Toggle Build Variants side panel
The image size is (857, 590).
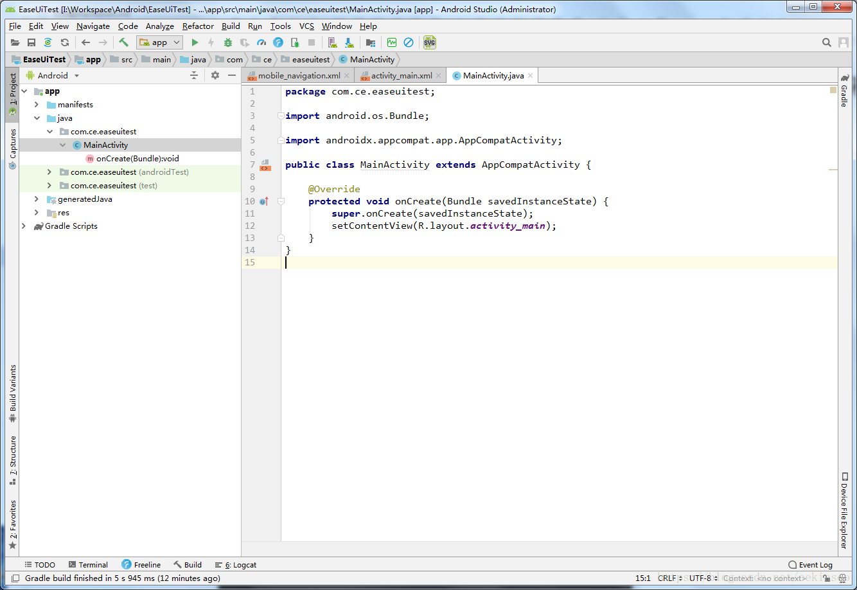pyautogui.click(x=13, y=393)
